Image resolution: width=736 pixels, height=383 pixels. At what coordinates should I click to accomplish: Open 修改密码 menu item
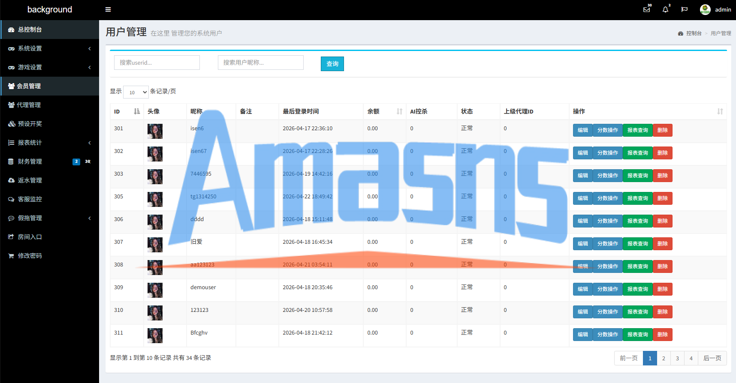coord(50,256)
